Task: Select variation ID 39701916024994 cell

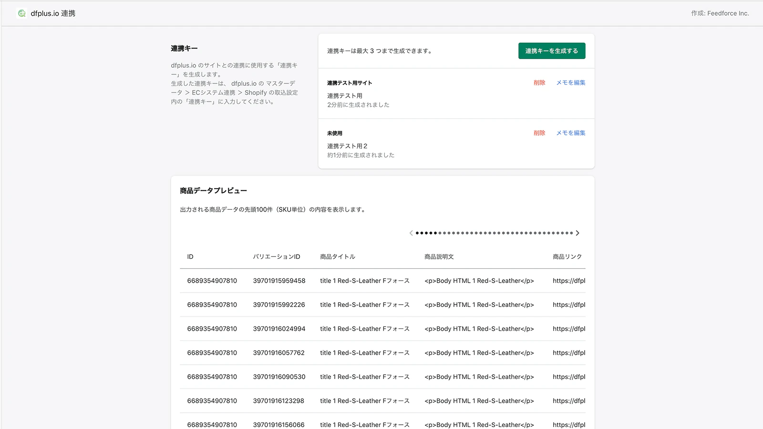Action: pyautogui.click(x=279, y=329)
